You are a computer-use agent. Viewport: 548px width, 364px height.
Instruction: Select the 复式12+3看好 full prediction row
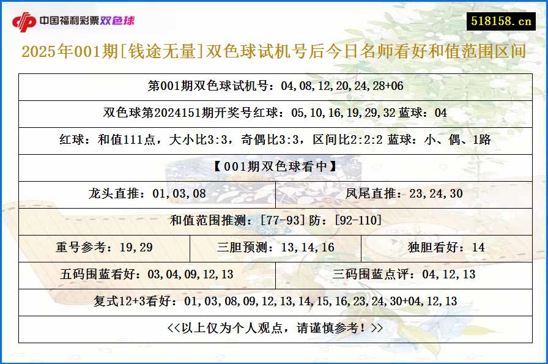click(273, 301)
